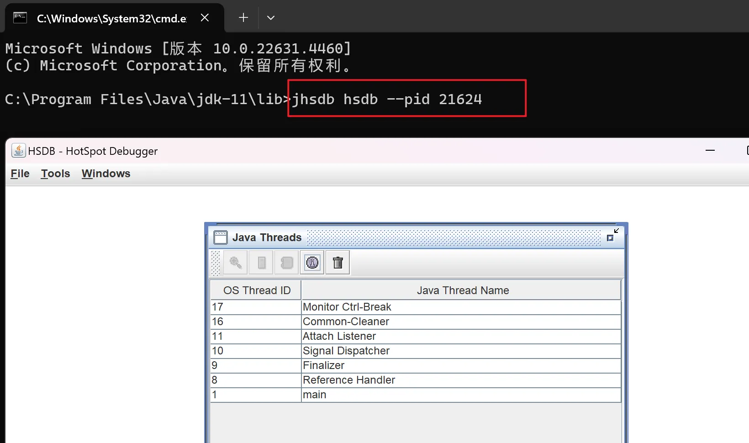Click the Java Thread Name column header

pyautogui.click(x=461, y=290)
